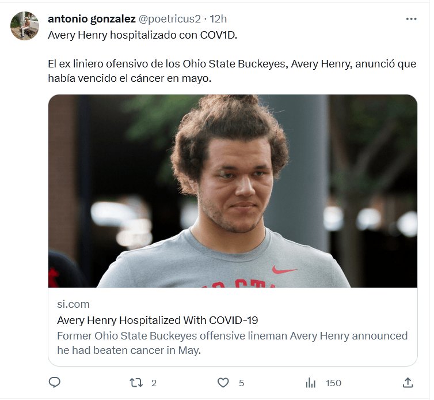The height and width of the screenshot is (400, 434).
Task: Click the retweet count of 2
Action: (154, 383)
